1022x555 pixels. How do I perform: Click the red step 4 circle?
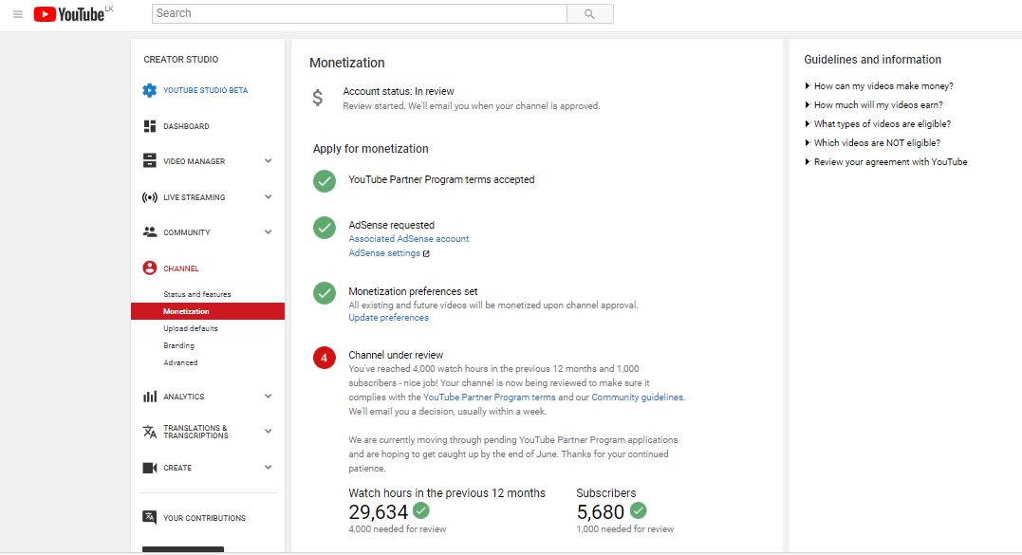324,358
